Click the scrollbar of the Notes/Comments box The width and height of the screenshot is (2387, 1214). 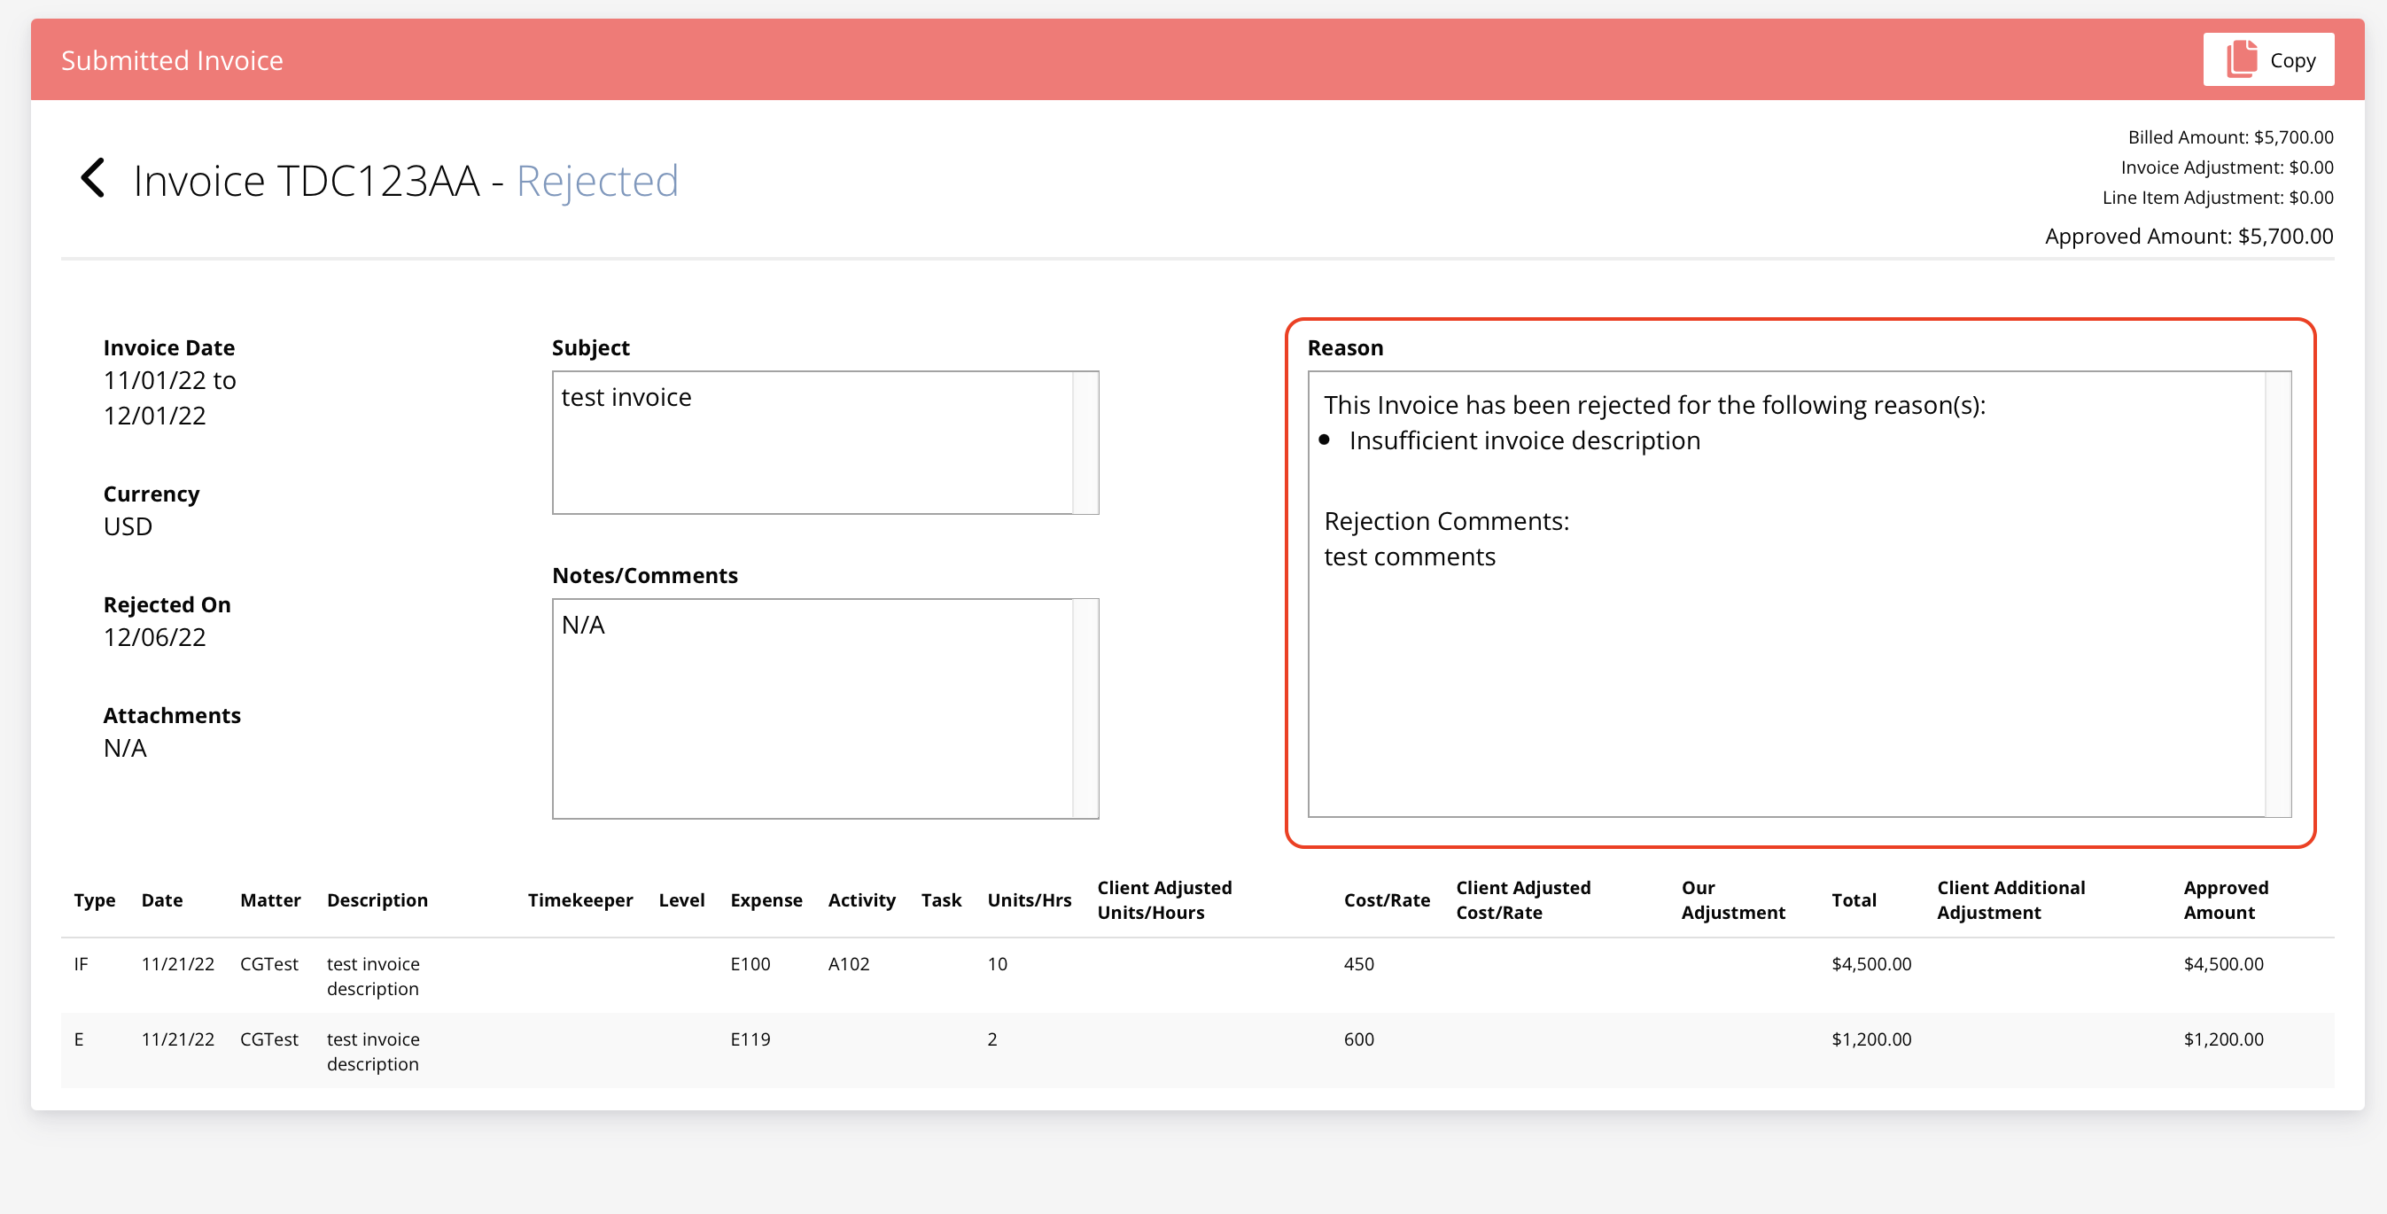click(x=1086, y=709)
